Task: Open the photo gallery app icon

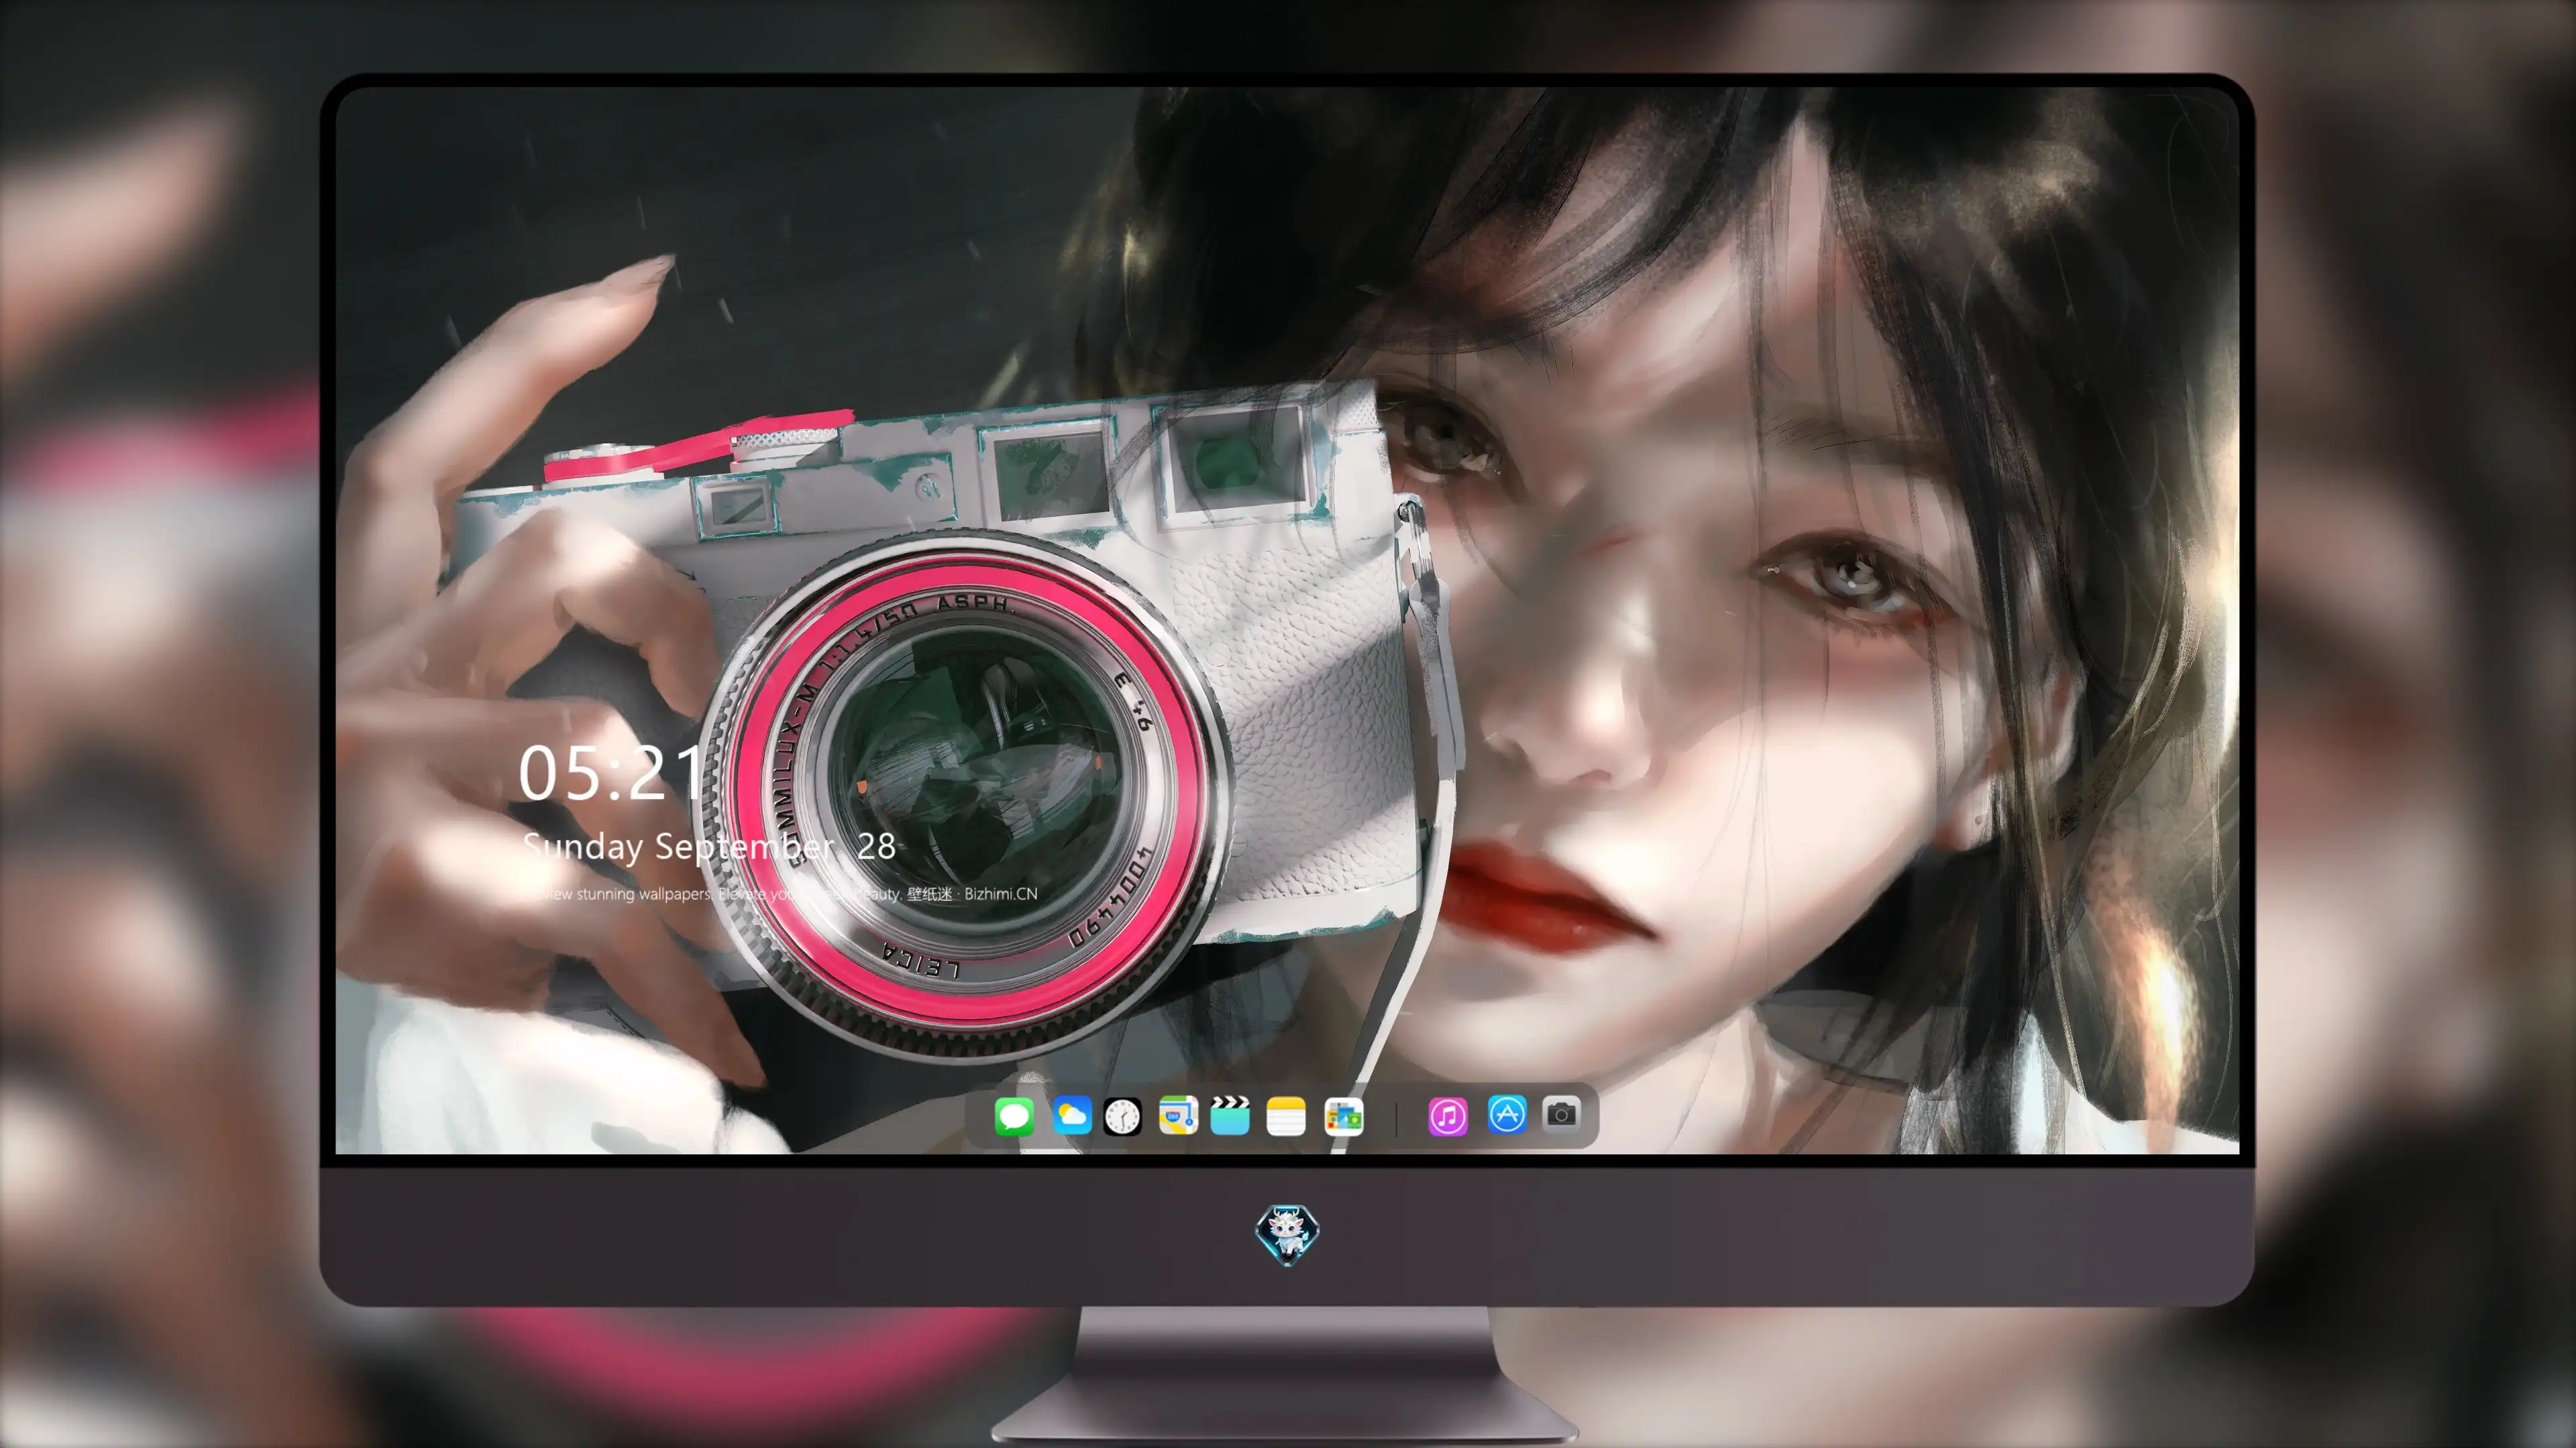Action: coord(1344,1116)
